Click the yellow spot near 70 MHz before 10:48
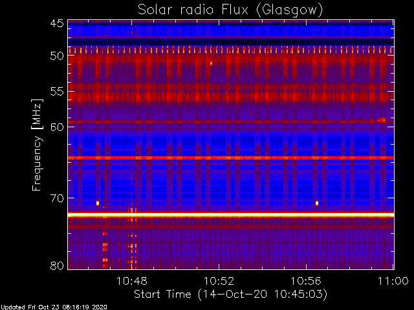The width and height of the screenshot is (414, 310). [98, 203]
